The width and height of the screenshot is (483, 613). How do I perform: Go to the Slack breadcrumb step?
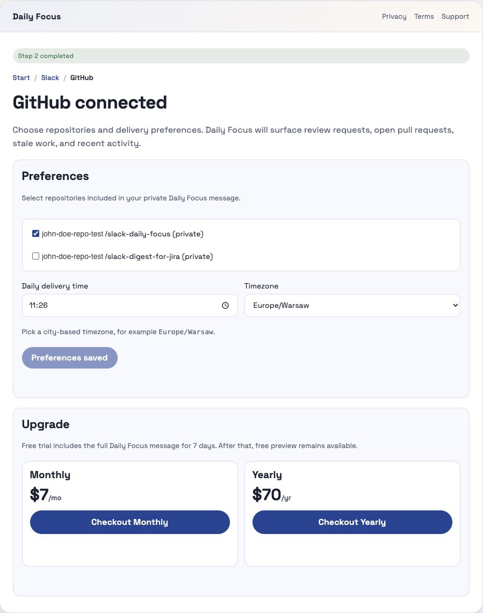coord(50,77)
